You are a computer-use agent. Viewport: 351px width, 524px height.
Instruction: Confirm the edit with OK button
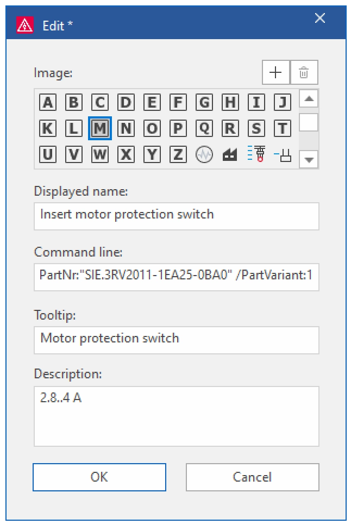pos(99,477)
